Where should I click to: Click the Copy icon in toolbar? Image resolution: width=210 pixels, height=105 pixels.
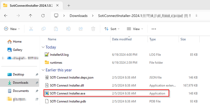(43, 29)
